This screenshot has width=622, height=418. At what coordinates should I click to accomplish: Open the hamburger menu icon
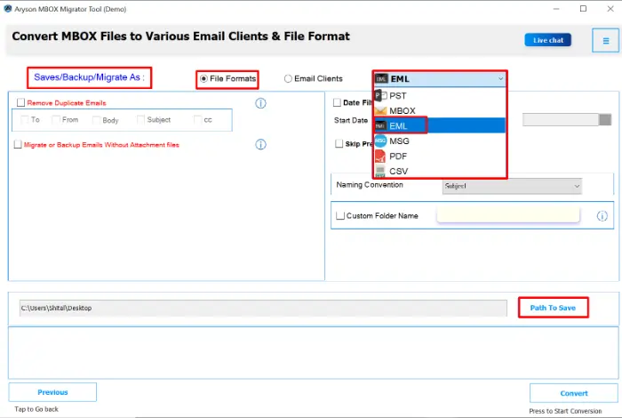[605, 40]
